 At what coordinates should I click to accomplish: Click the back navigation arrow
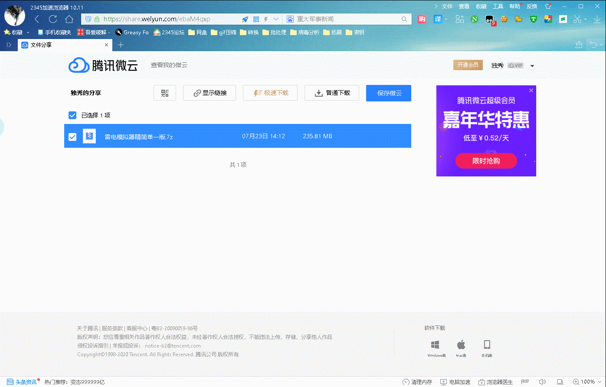coord(37,19)
